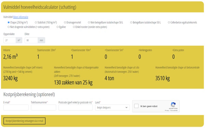
Task: Click the Postcode input field
Action: [76, 108]
